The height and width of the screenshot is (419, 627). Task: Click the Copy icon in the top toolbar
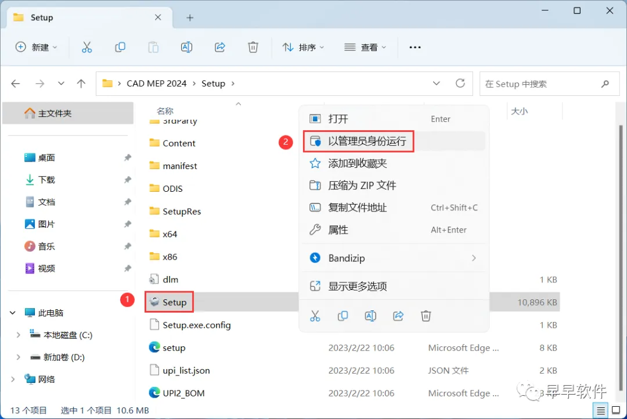(x=120, y=47)
